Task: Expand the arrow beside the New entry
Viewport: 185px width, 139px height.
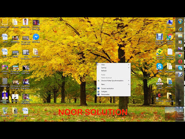Action: [129, 84]
